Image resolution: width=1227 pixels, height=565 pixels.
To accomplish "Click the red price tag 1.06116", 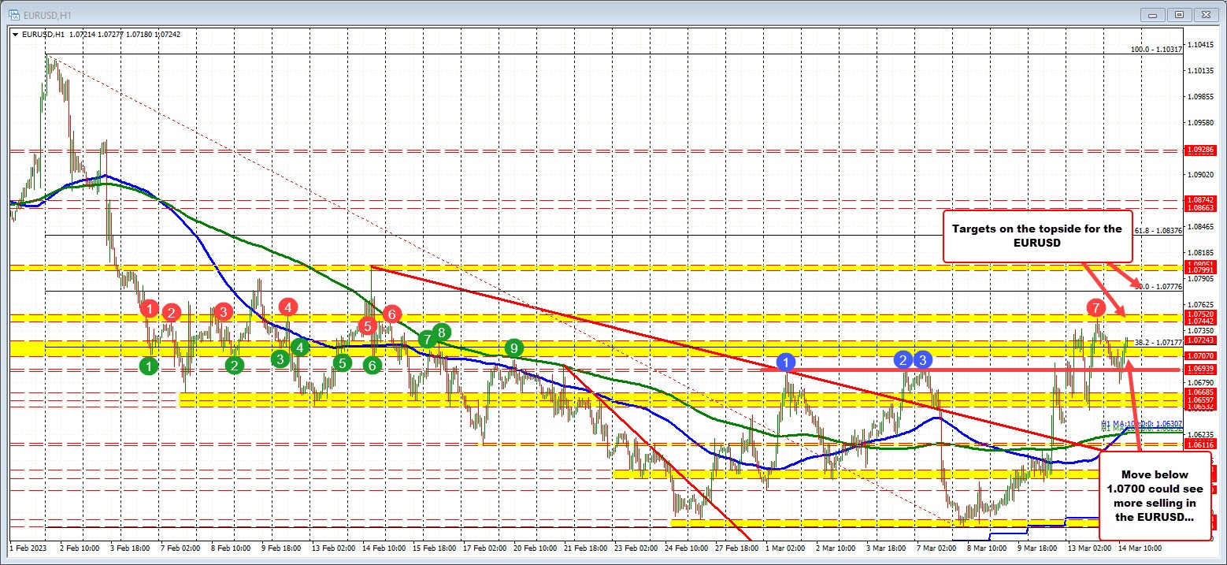I will pyautogui.click(x=1202, y=445).
